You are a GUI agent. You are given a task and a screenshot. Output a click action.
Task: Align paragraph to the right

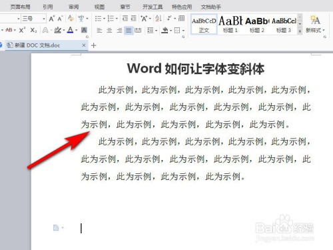click(119, 31)
